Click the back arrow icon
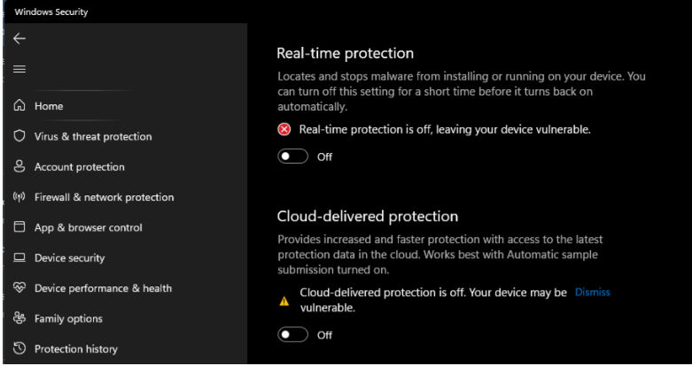The width and height of the screenshot is (692, 366). [x=19, y=38]
